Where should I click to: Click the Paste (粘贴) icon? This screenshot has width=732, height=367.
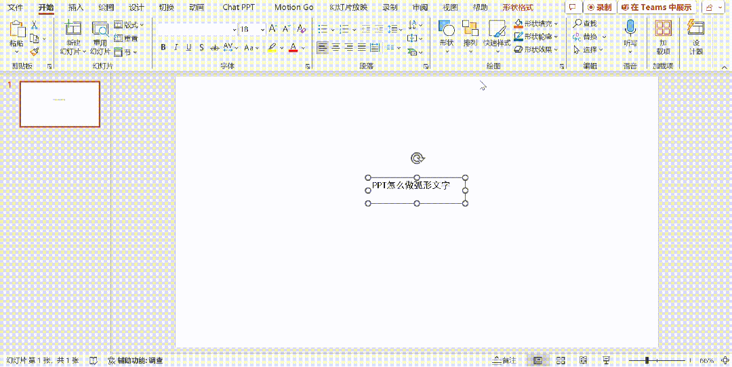pyautogui.click(x=17, y=29)
